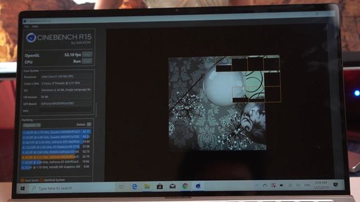Click ENG language indicator
Viewport: 360px width, 202px height.
pos(307,185)
